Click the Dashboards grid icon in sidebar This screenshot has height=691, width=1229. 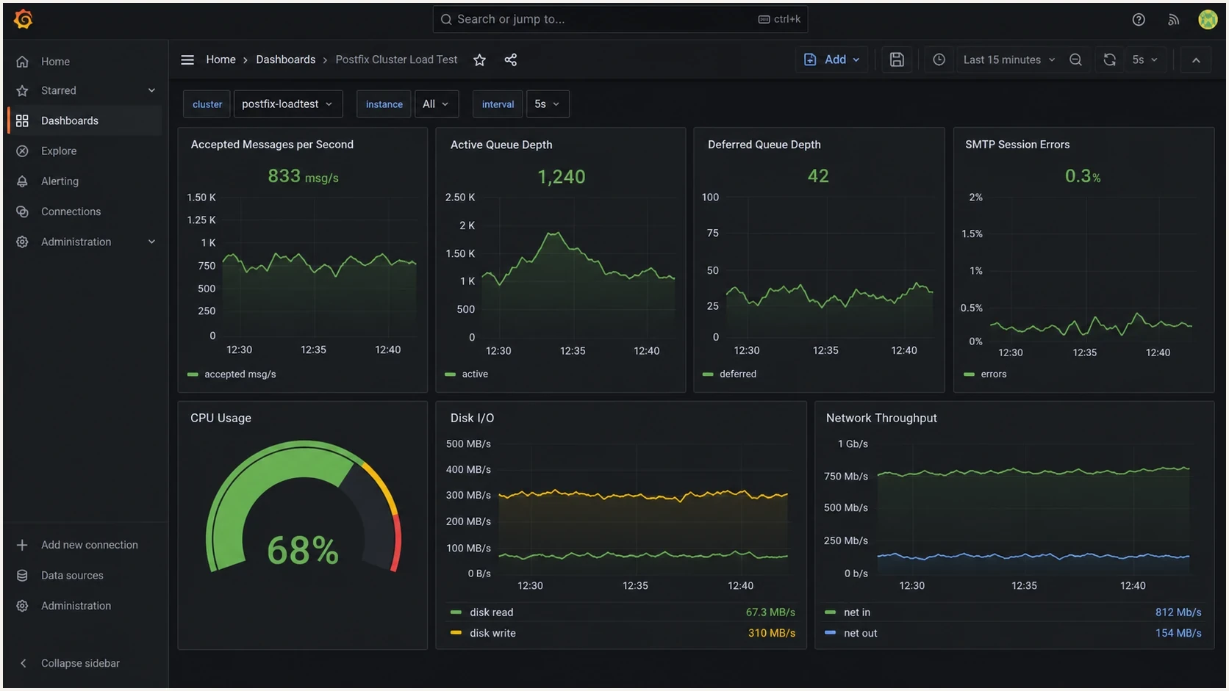22,120
